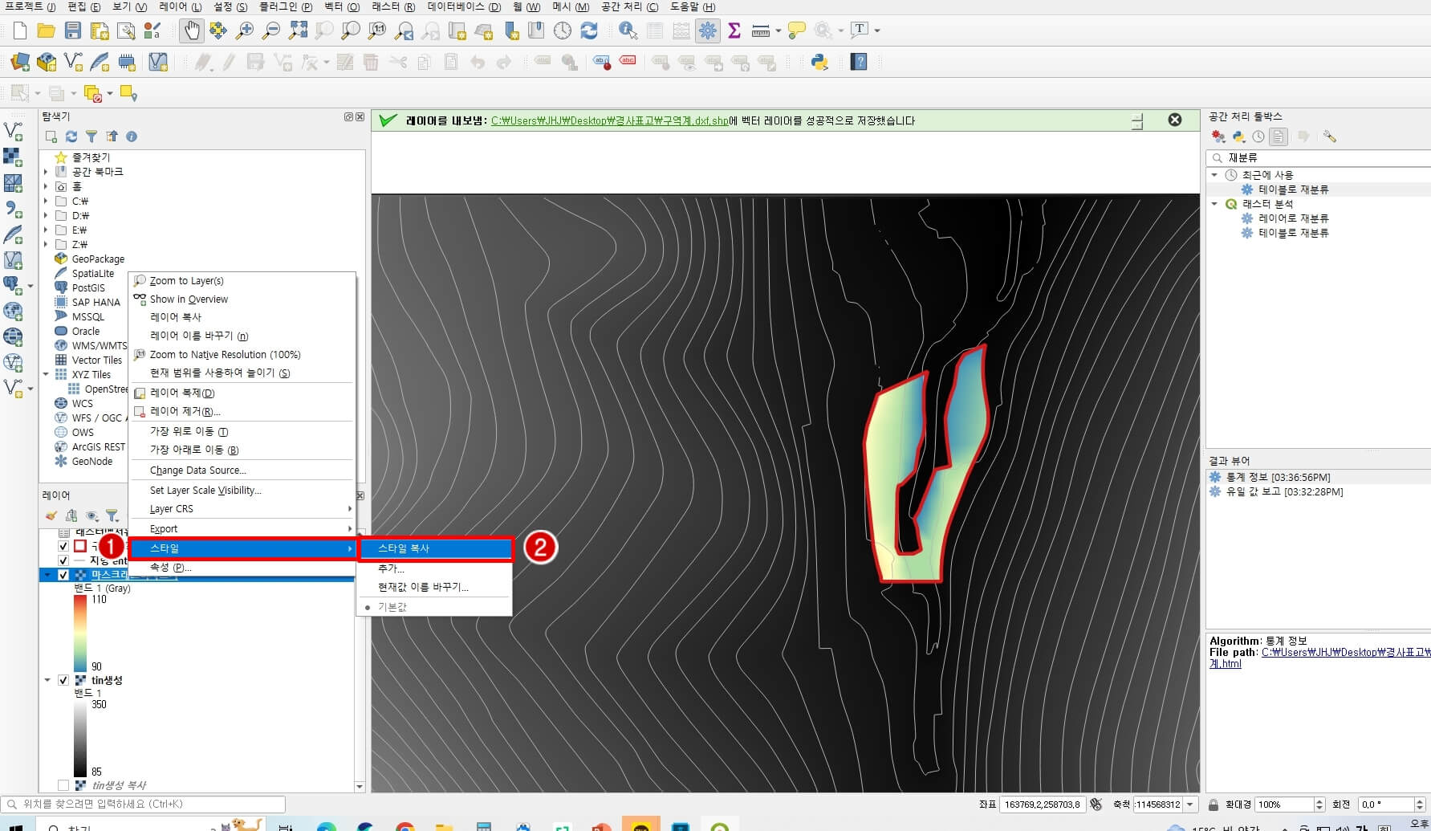This screenshot has width=1431, height=831.
Task: Enable the tin생성 복사 layer checkbox
Action: [x=63, y=785]
